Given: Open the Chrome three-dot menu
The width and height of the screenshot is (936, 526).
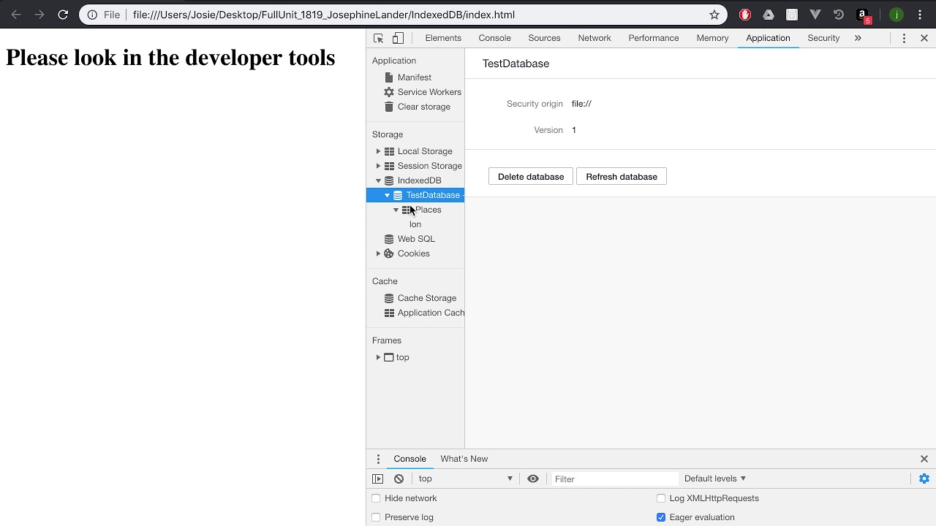Looking at the screenshot, I should pyautogui.click(x=920, y=15).
